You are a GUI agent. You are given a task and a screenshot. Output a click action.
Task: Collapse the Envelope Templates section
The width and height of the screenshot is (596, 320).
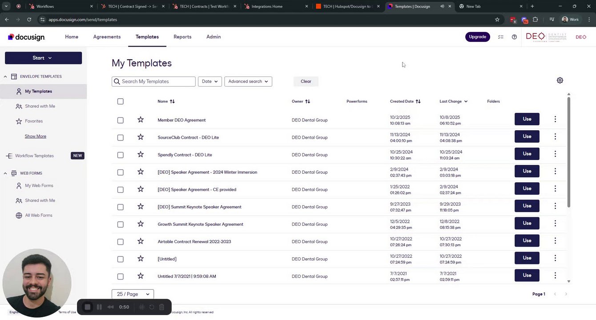tap(5, 76)
